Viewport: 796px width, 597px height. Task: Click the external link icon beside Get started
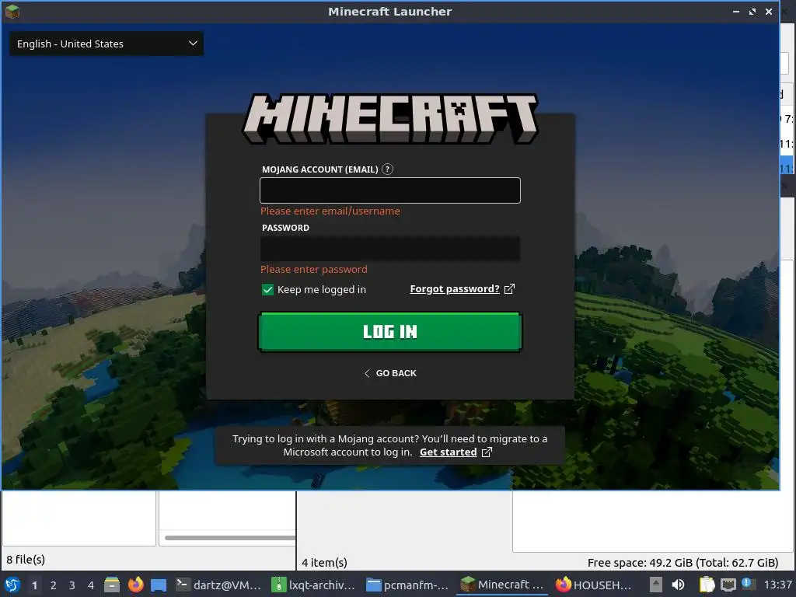tap(487, 452)
